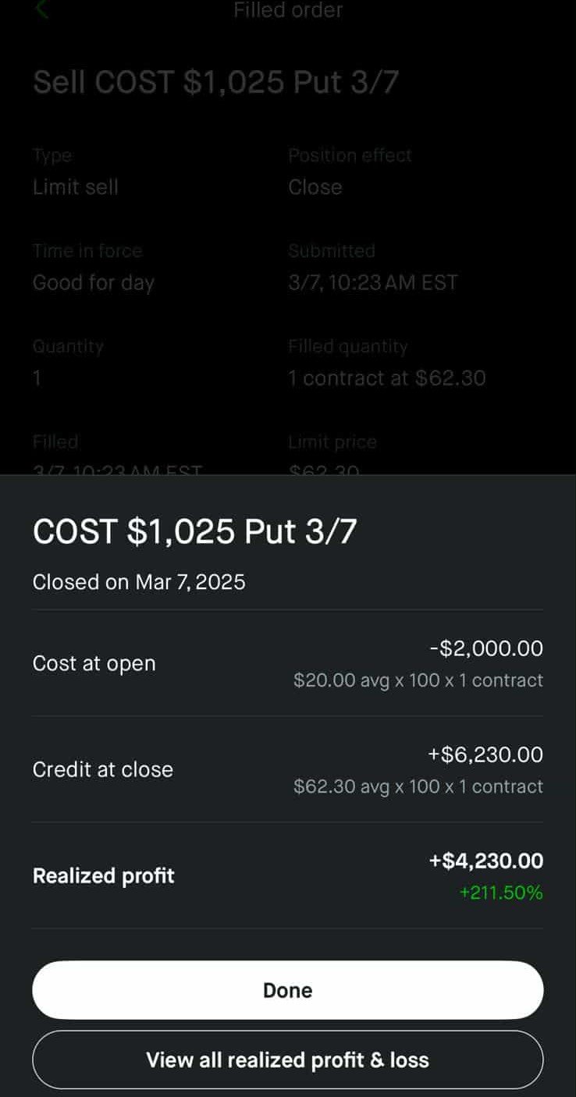Click the Realized profit label
Image resolution: width=576 pixels, height=1097 pixels.
[104, 875]
